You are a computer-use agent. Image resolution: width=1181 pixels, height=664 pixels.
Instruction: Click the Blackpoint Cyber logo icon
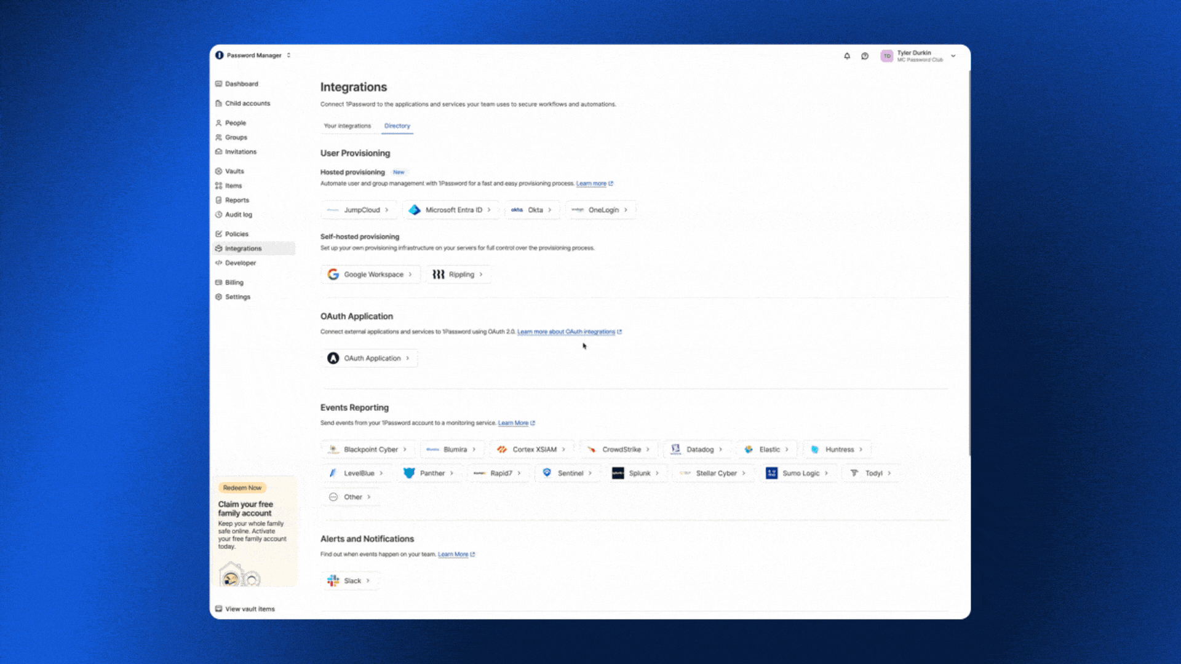click(x=333, y=449)
